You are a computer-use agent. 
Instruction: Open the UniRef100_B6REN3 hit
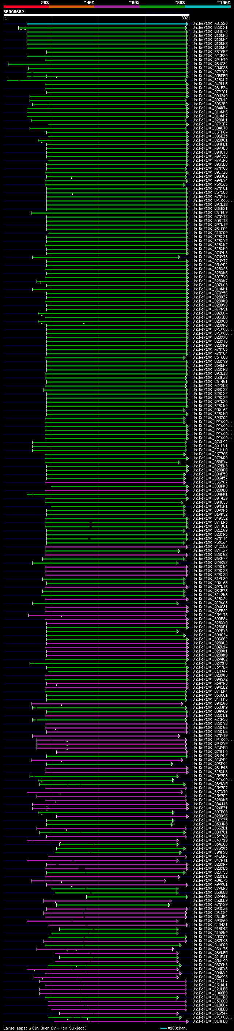(210, 466)
